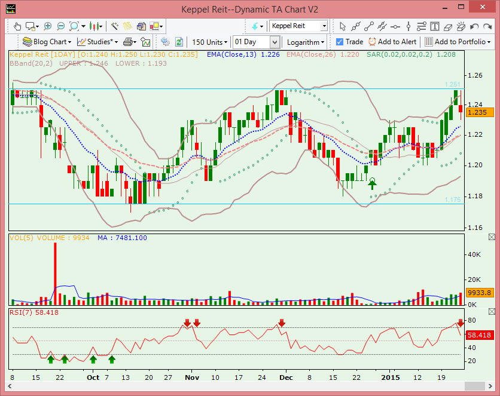Click the redo arrow
Image resolution: width=500 pixels, height=396 pixels.
coord(487,26)
